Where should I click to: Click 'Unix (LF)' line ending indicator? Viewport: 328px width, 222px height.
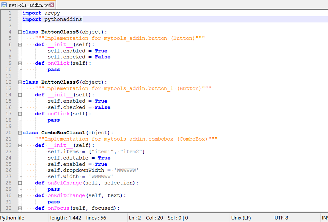coord(241,218)
